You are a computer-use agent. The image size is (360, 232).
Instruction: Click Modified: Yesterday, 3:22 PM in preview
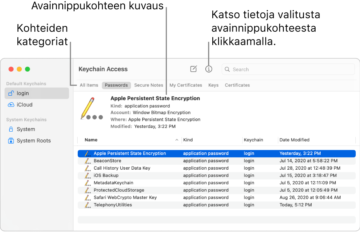143,126
